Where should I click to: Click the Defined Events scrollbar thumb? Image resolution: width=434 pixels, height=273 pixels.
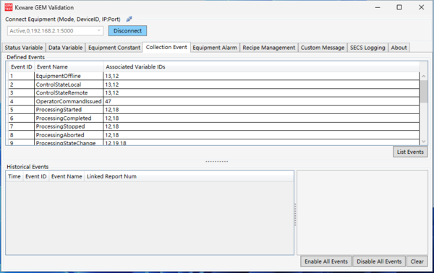pos(423,92)
